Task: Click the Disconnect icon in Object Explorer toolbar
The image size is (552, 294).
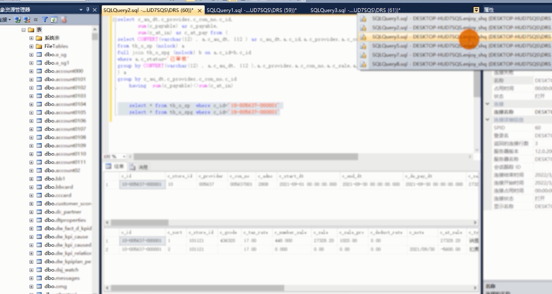Action: [27, 20]
